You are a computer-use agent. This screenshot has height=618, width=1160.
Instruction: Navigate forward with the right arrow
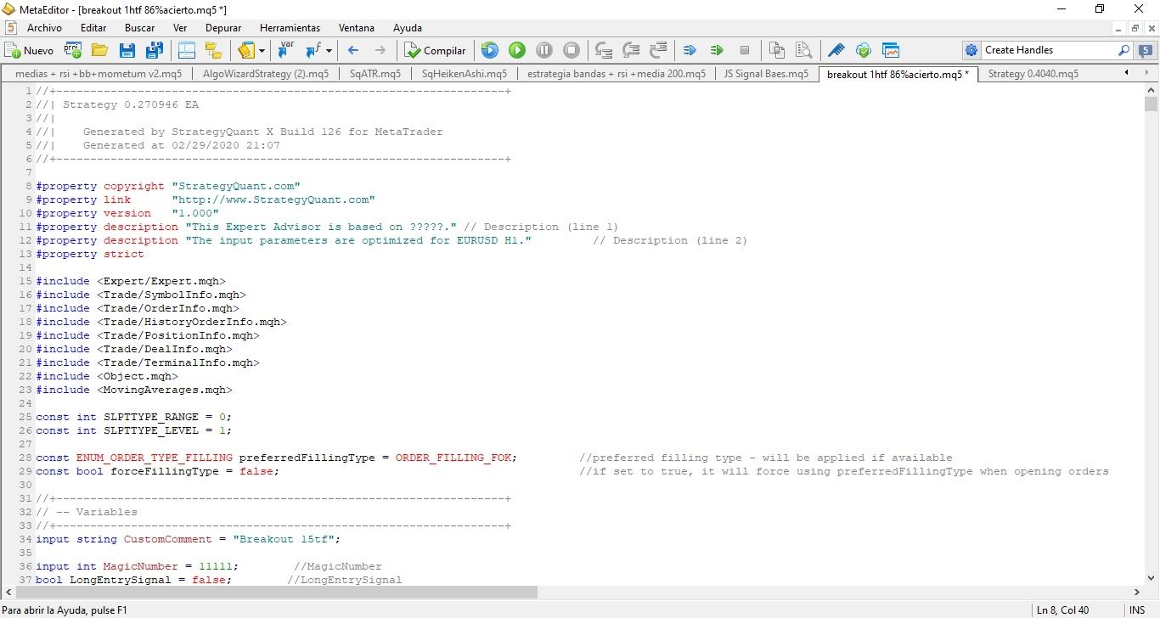[380, 50]
